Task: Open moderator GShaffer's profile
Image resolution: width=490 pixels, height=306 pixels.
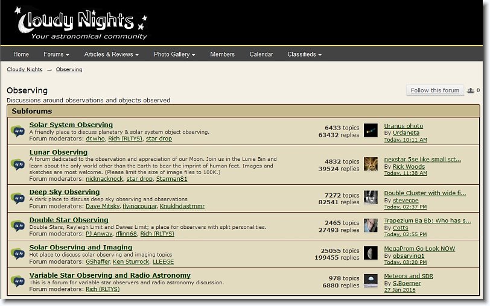Action: click(98, 261)
